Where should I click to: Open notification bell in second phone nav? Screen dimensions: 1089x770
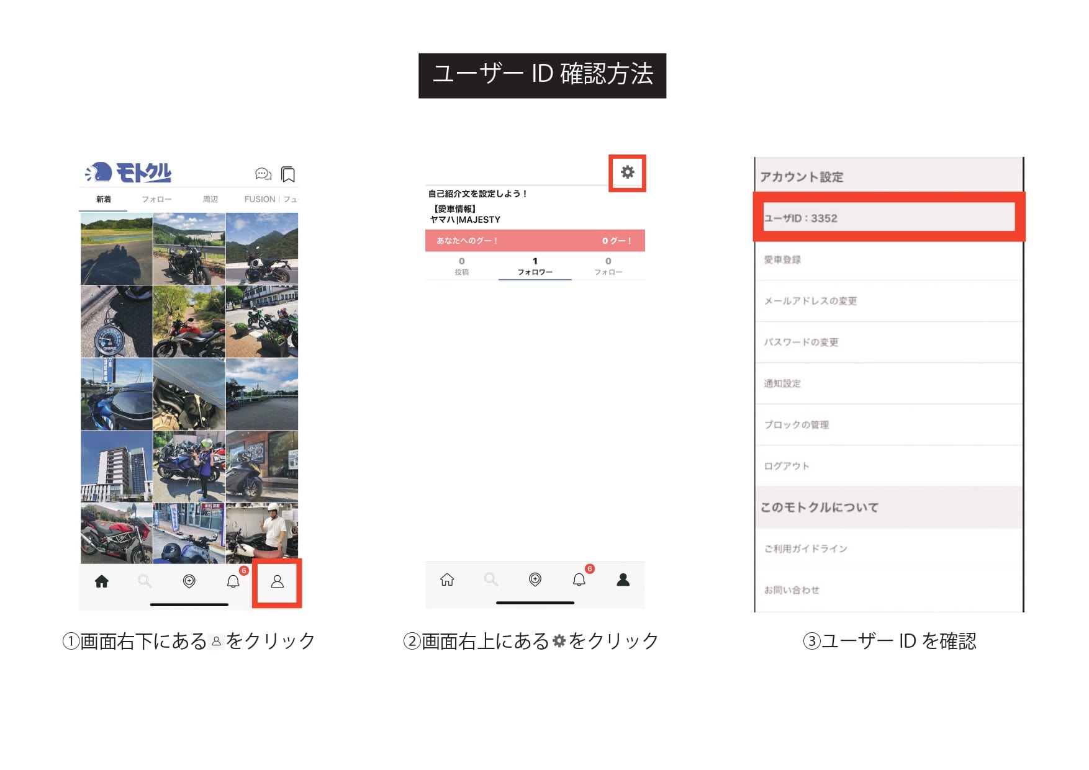tap(579, 580)
